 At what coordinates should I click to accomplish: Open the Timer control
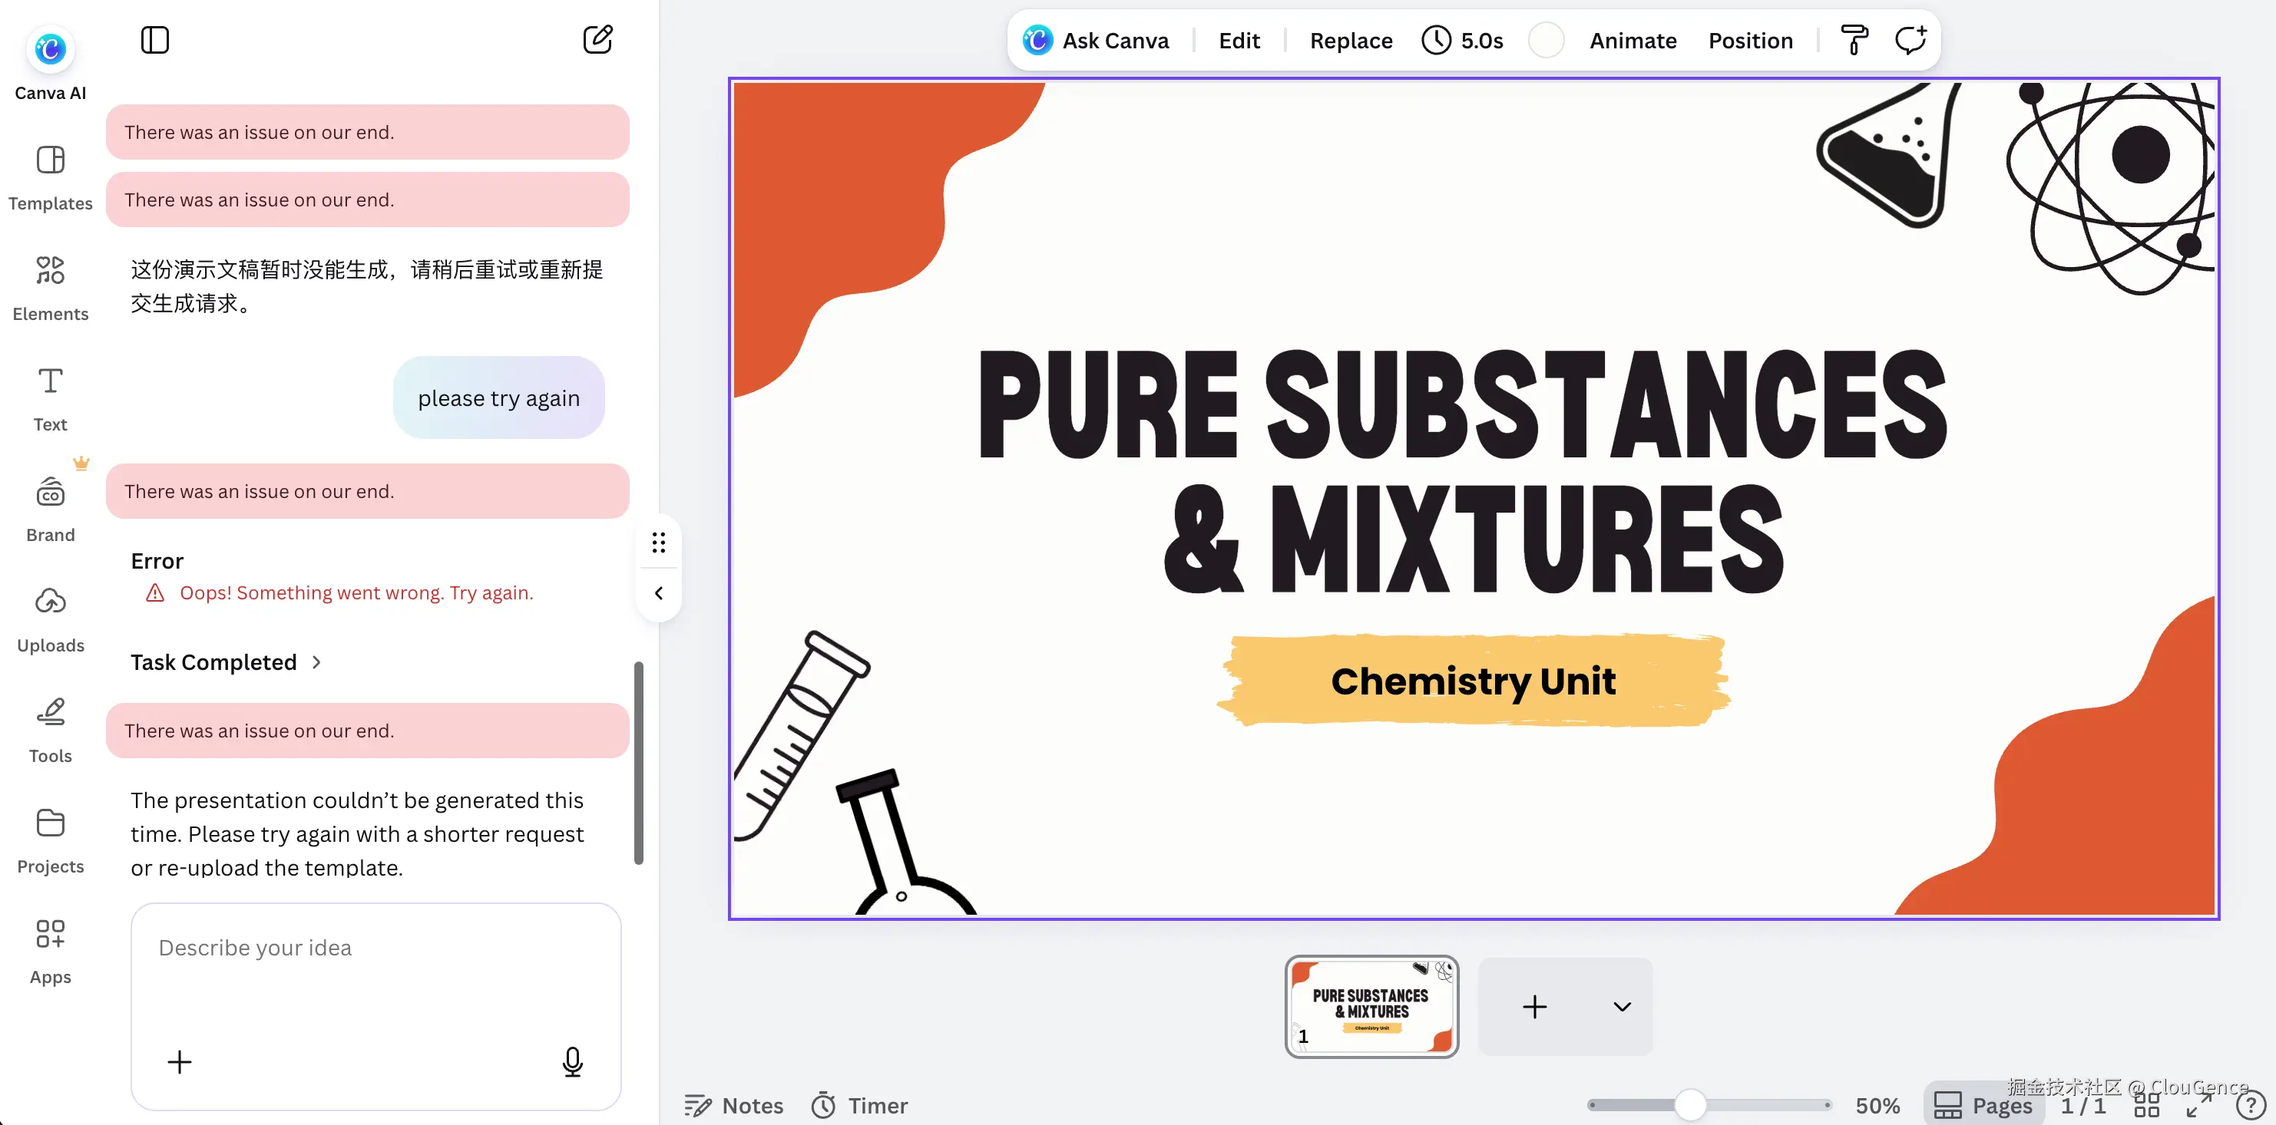pyautogui.click(x=860, y=1105)
